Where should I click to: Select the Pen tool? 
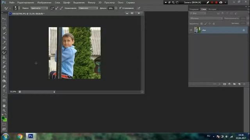point(4,86)
